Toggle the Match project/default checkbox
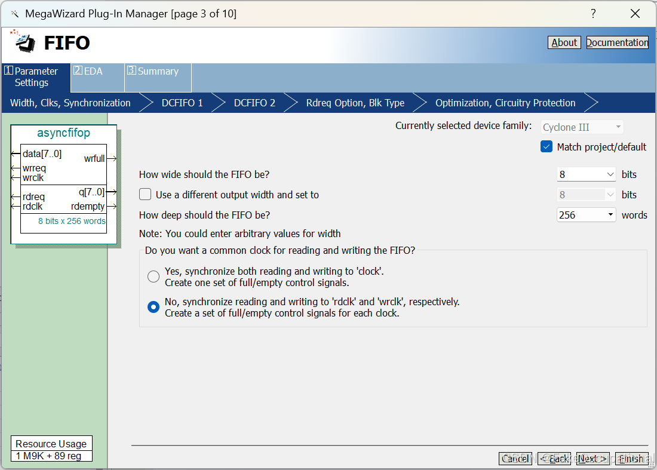The image size is (657, 470). tap(547, 147)
